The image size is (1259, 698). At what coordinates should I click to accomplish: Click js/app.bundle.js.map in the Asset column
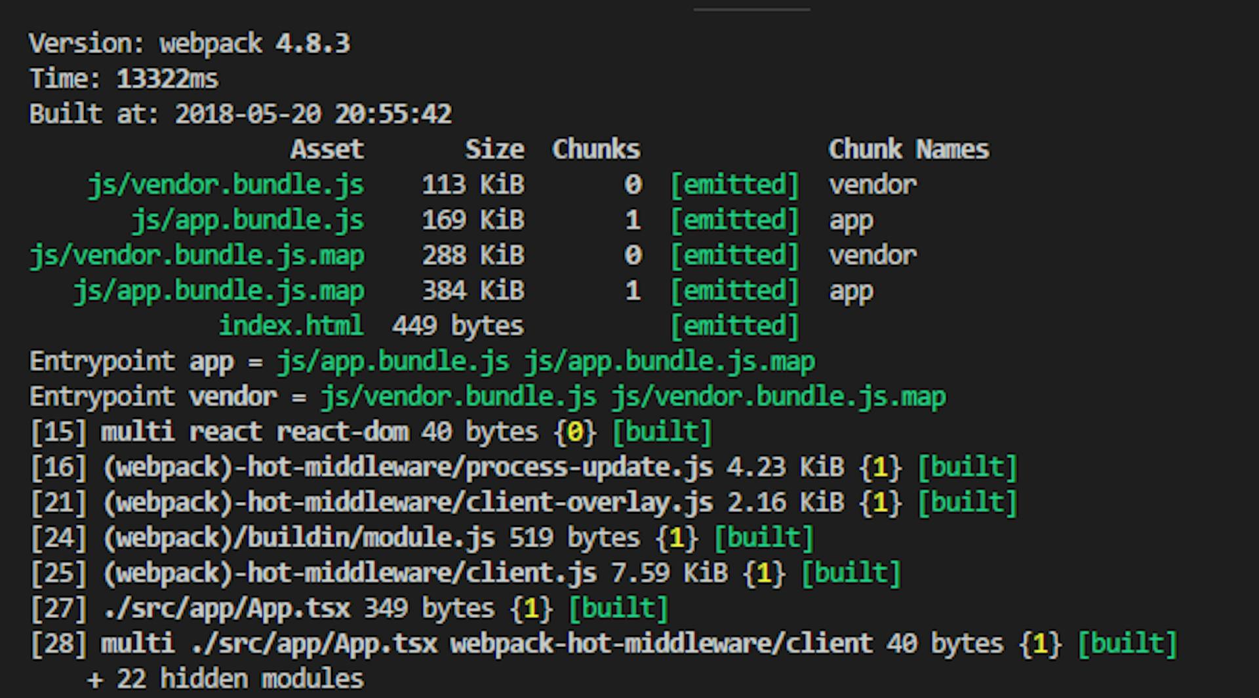coord(218,292)
